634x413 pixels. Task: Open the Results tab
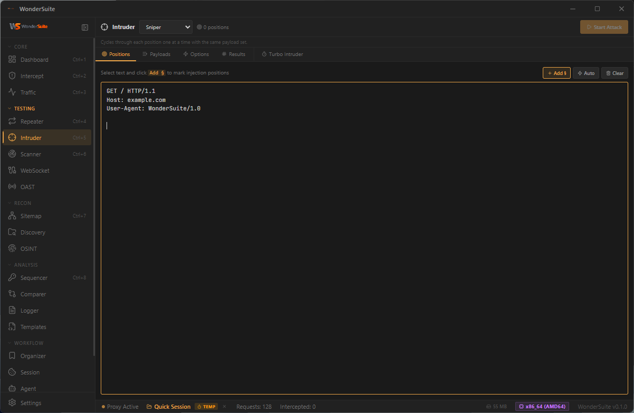234,54
